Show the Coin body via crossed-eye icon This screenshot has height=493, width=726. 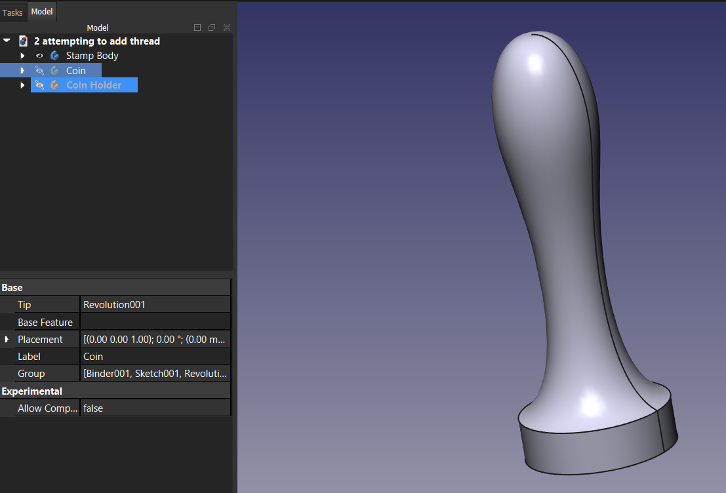(39, 71)
